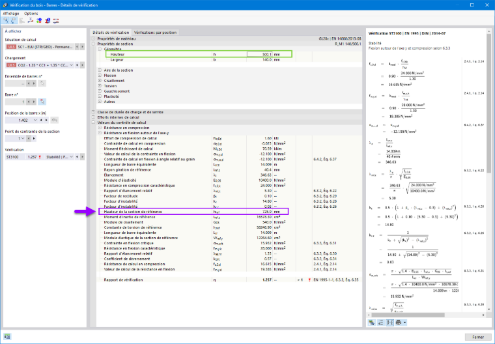The height and width of the screenshot is (344, 495).
Task: Expand the Gauchissement node
Action: [100, 91]
